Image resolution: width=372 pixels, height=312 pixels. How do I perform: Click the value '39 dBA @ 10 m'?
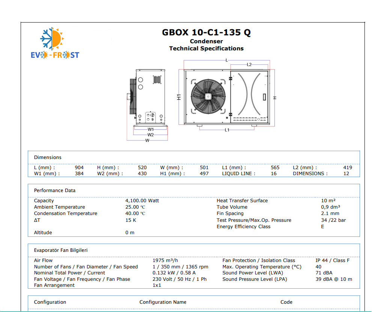click(334, 279)
